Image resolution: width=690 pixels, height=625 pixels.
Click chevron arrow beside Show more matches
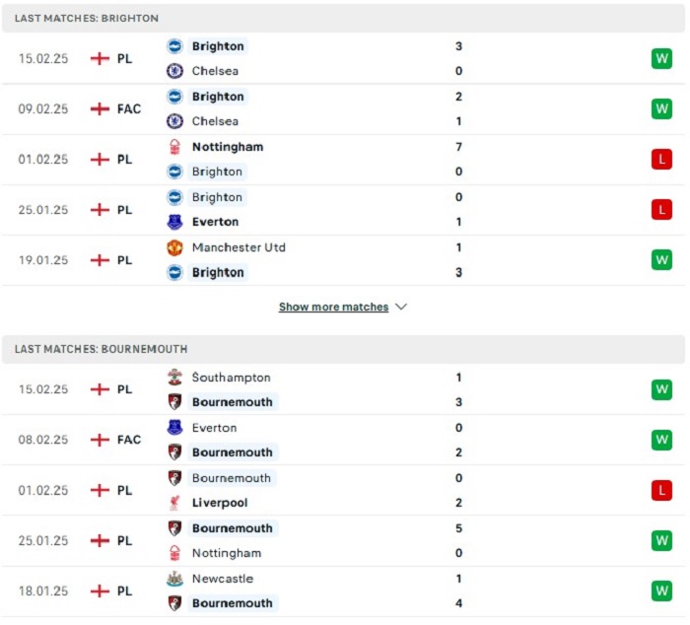pyautogui.click(x=401, y=307)
